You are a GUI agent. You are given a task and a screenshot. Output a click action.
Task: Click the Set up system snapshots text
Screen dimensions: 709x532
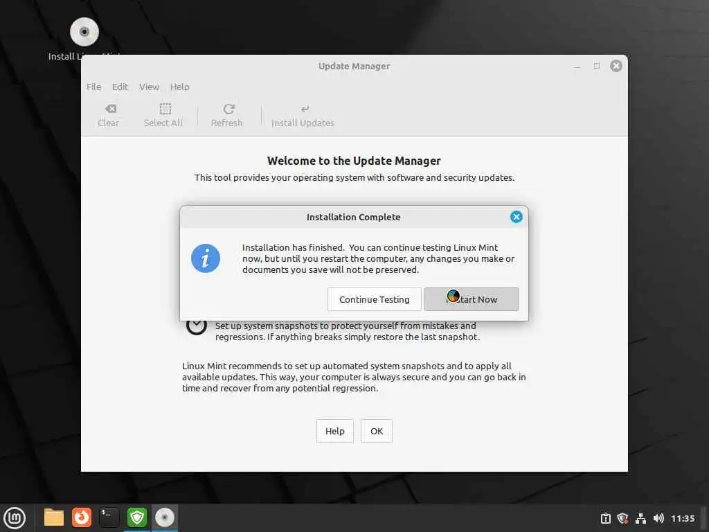[x=348, y=331]
